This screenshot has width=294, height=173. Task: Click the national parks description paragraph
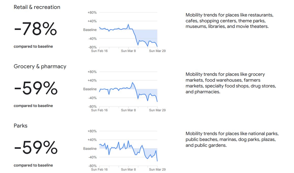232,139
